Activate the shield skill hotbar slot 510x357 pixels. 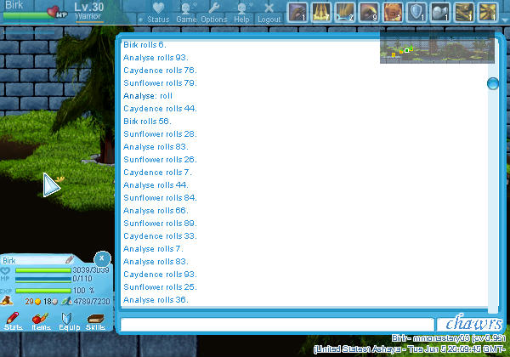(416, 12)
